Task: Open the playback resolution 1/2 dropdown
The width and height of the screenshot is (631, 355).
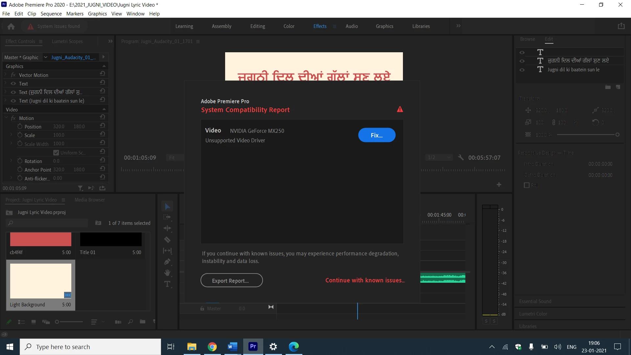Action: click(x=439, y=157)
